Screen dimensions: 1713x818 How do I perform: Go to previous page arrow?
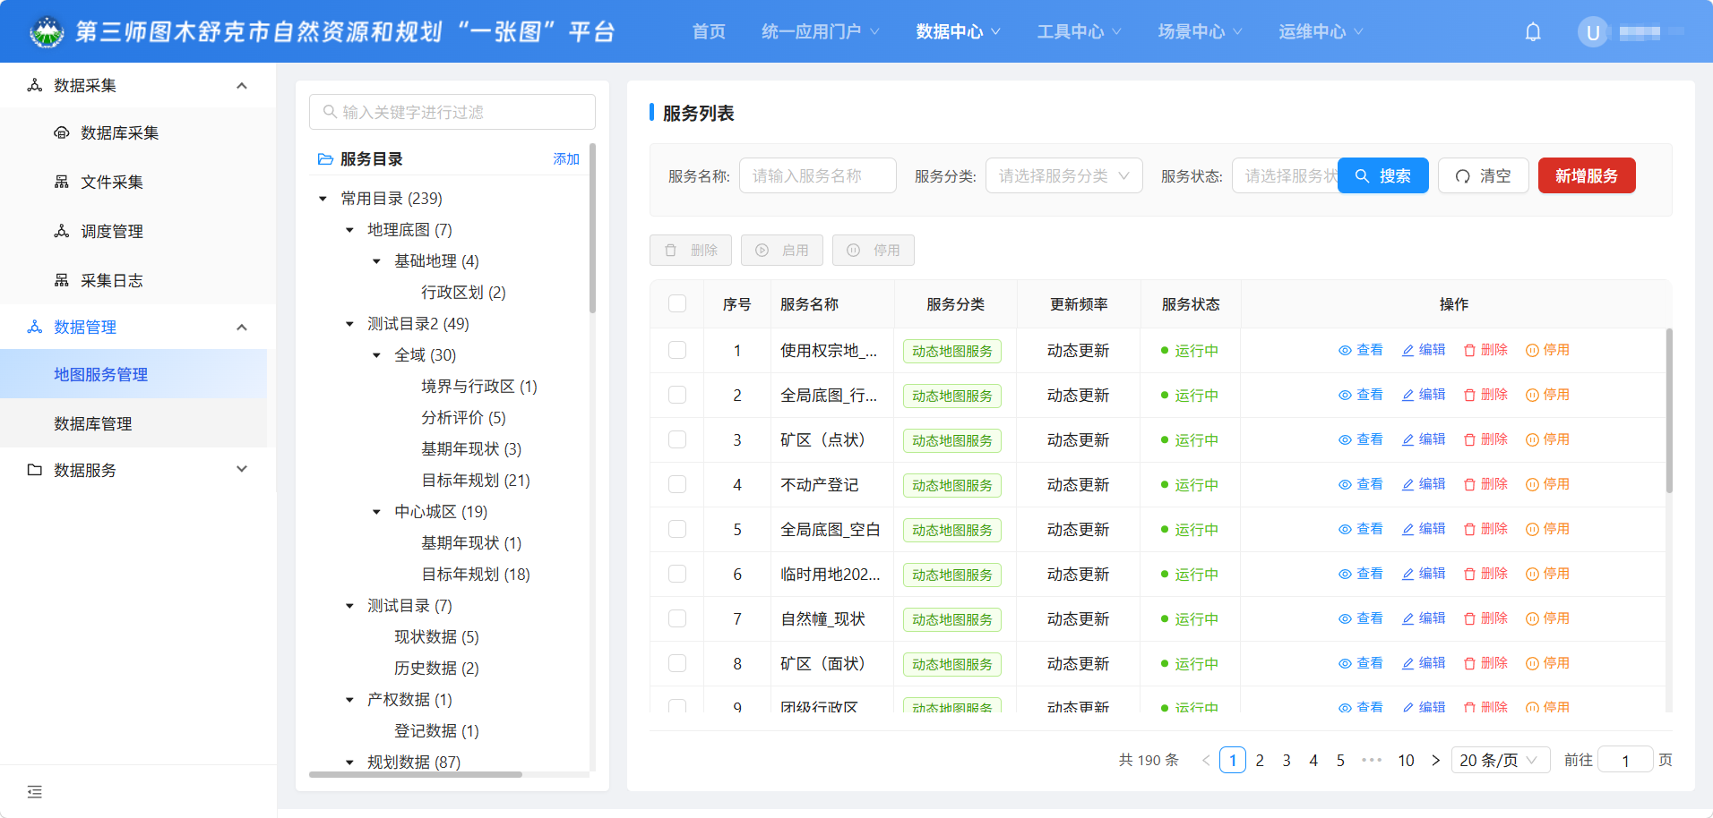(x=1206, y=760)
